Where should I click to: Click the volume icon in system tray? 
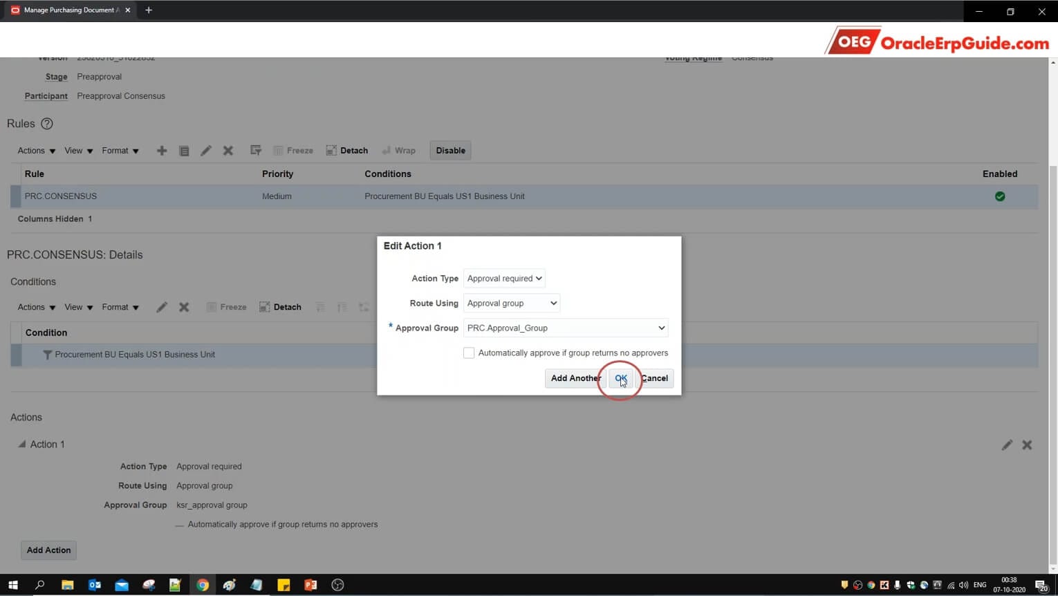pos(964,585)
